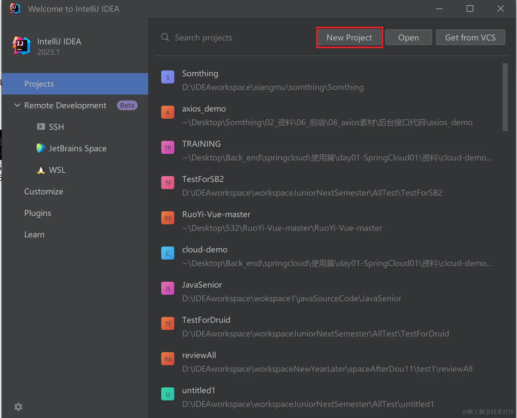Image resolution: width=517 pixels, height=418 pixels.
Task: Click the JetBrains Space logo icon
Action: 41,148
